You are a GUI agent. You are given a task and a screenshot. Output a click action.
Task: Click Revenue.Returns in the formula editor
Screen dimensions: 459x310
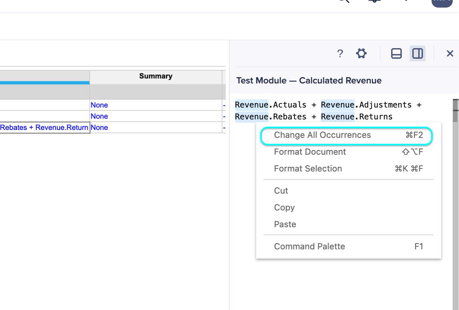[x=357, y=117]
